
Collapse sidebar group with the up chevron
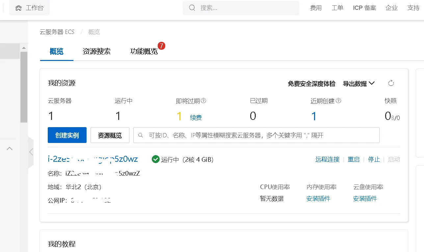tap(10, 149)
